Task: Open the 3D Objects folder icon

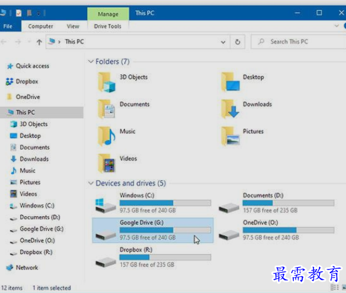Action: (x=107, y=82)
